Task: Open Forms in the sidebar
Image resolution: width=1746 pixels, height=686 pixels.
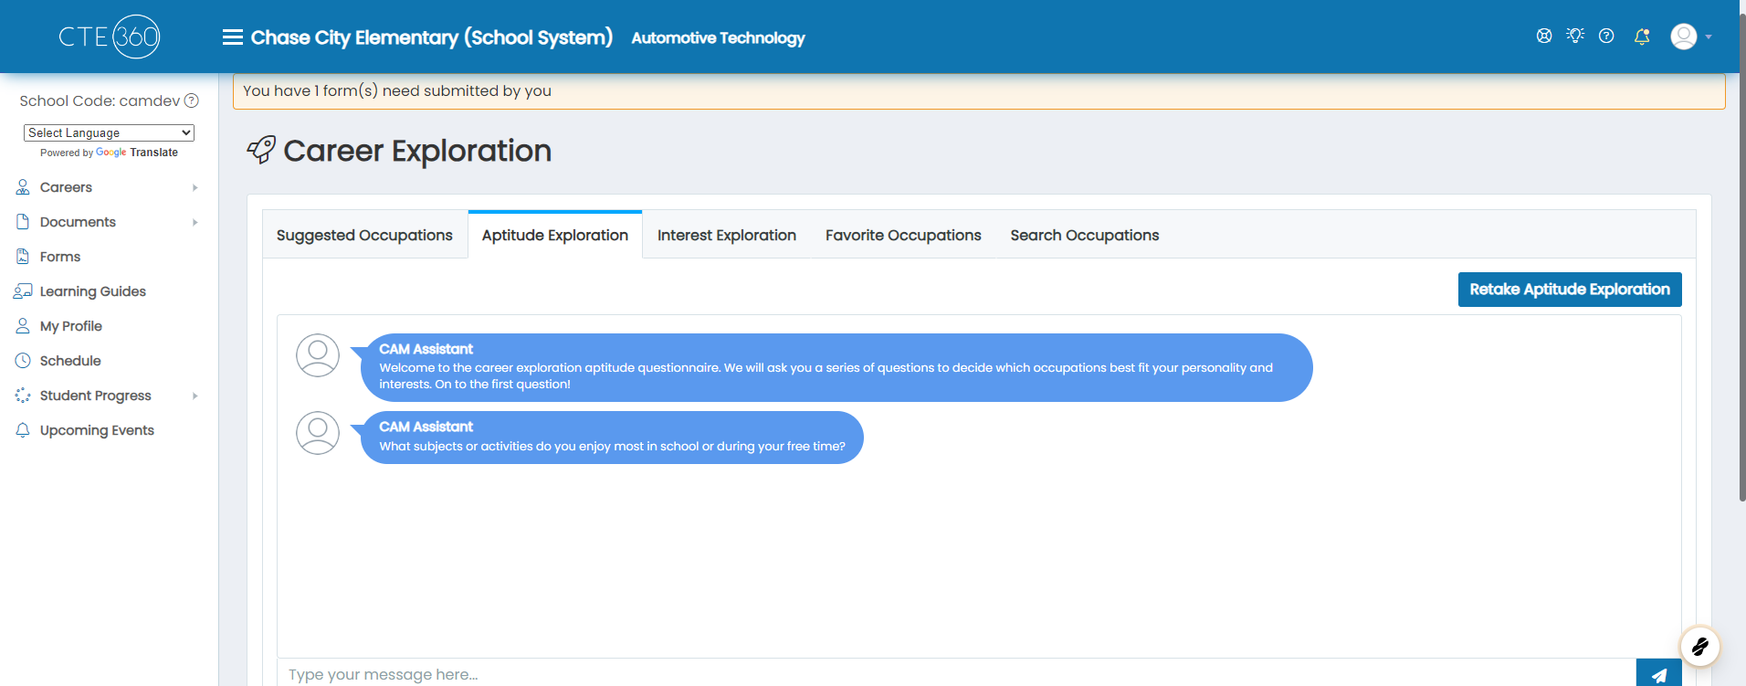Action: [60, 257]
